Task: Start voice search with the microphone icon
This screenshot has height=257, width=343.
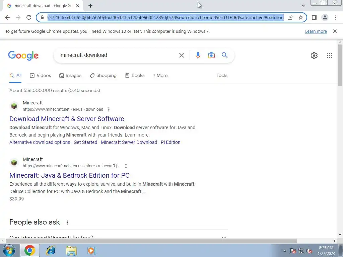Action: (198, 55)
